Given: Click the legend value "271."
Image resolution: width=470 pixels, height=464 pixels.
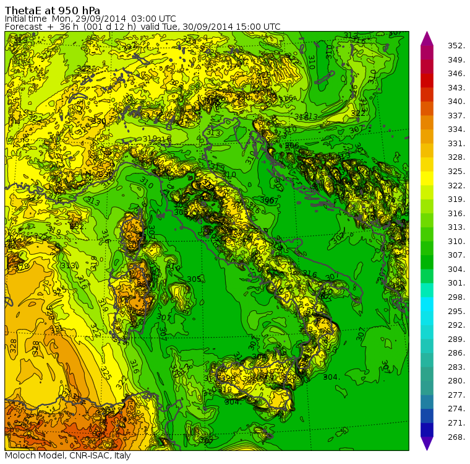Looking at the screenshot, I should (456, 423).
